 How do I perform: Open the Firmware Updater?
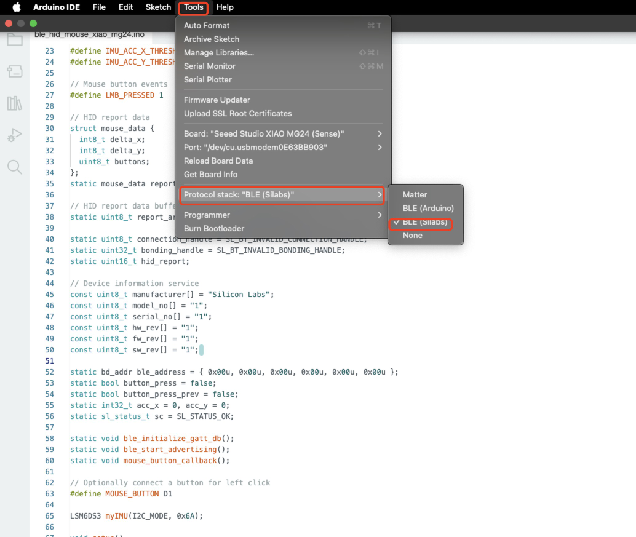click(x=283, y=100)
